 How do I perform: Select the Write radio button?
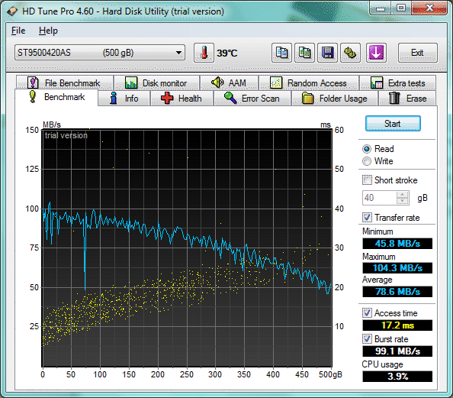tap(367, 161)
